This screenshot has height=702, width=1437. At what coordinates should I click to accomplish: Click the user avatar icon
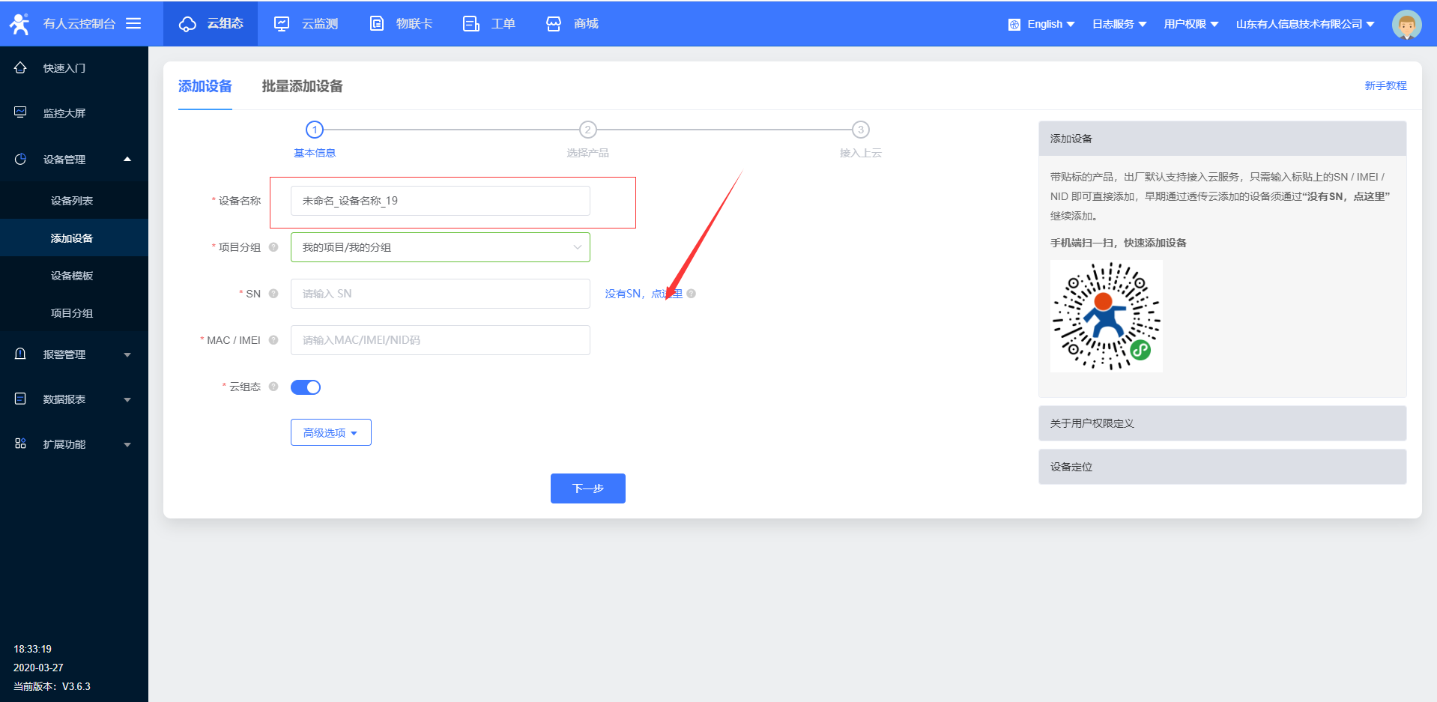click(x=1406, y=25)
